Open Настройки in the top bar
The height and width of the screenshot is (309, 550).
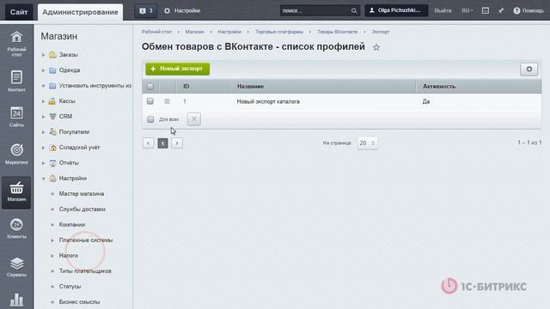coord(182,11)
